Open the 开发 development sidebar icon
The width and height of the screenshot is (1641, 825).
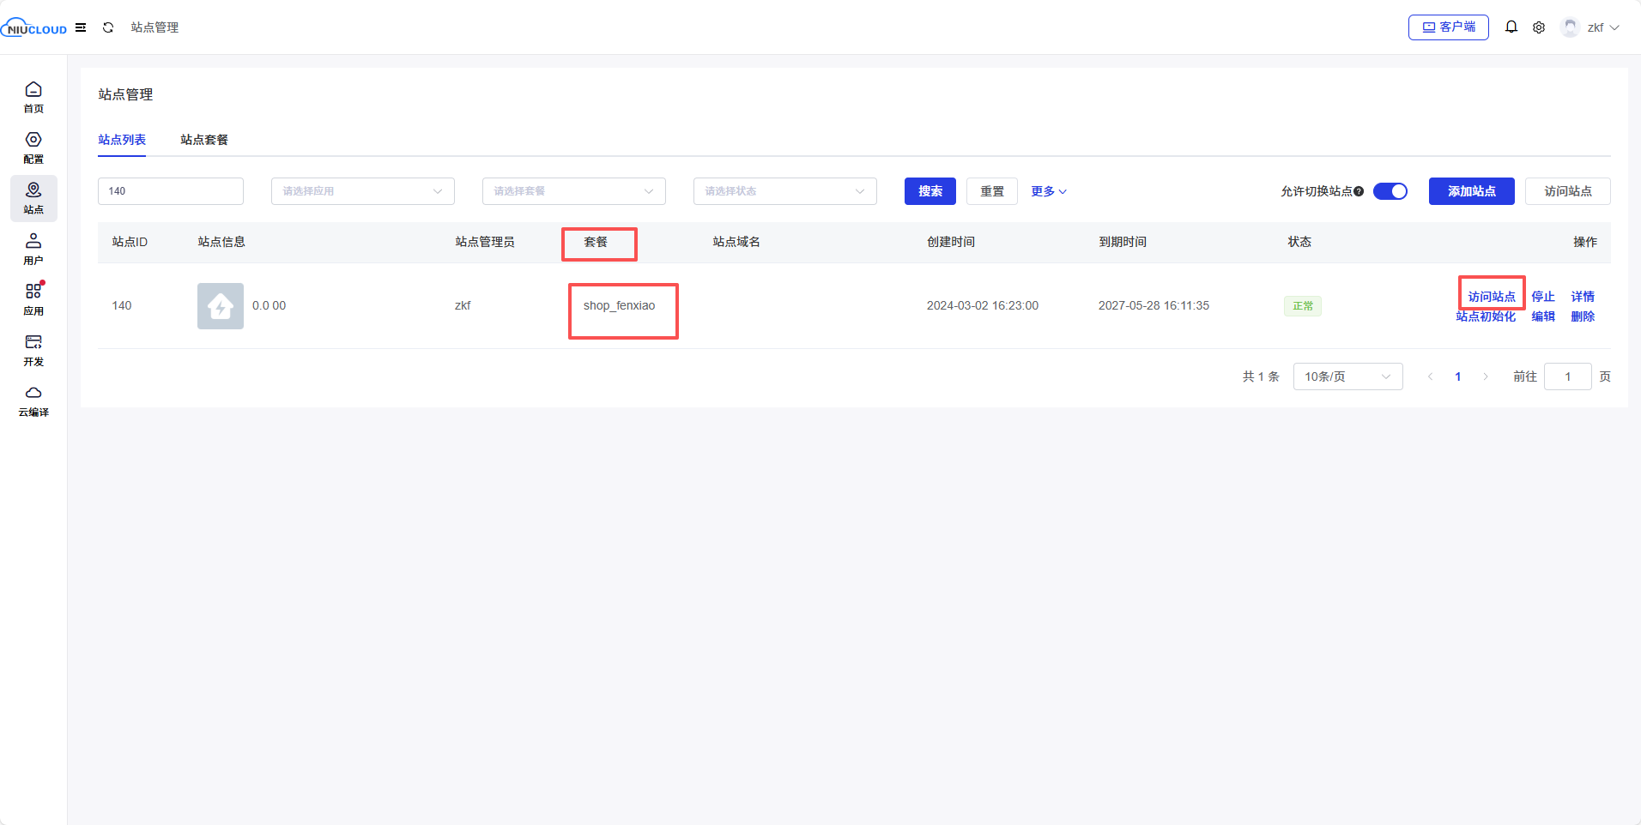33,350
